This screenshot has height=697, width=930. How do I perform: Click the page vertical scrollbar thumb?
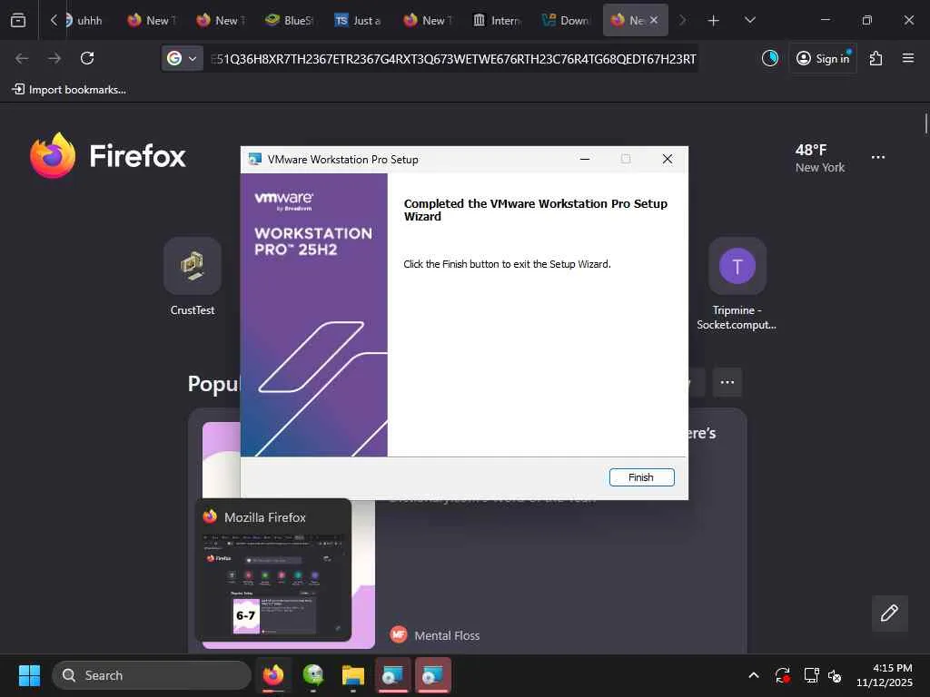click(x=925, y=123)
